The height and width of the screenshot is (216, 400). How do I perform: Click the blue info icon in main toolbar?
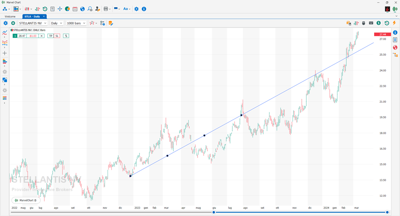click(x=144, y=9)
